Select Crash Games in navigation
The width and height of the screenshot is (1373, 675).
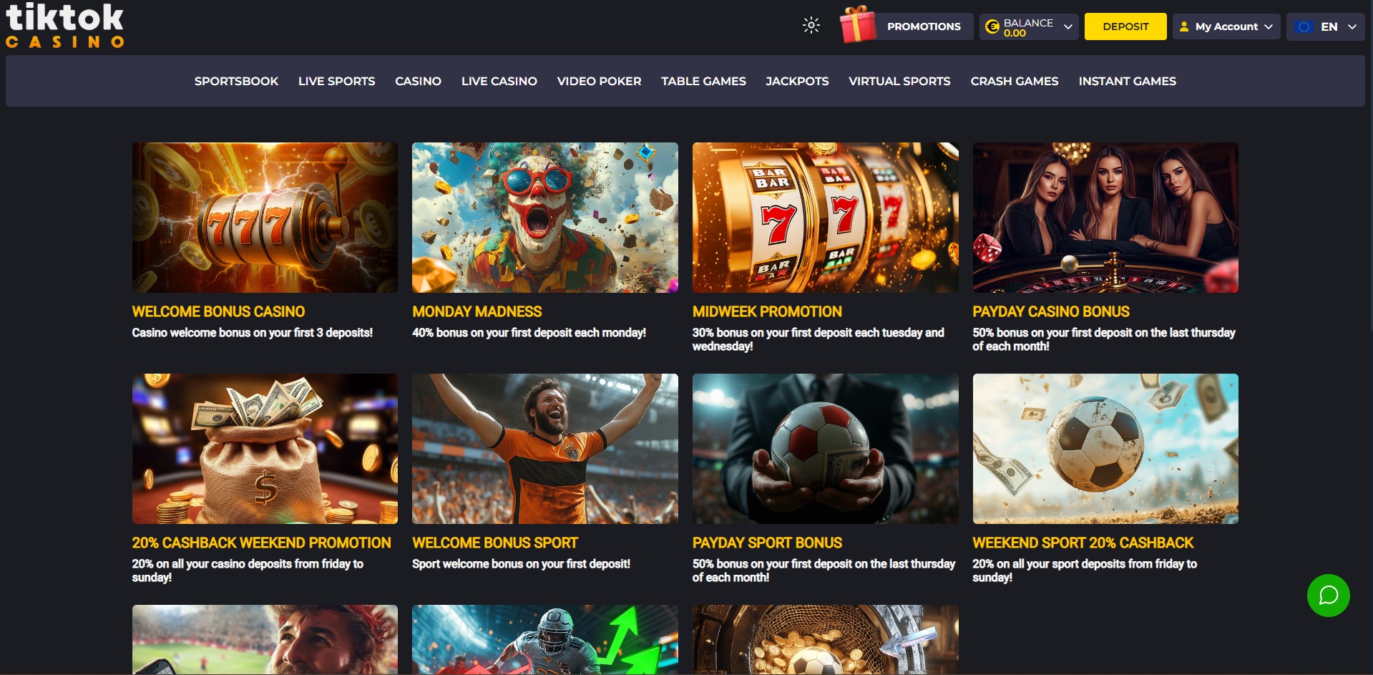[x=1015, y=81]
